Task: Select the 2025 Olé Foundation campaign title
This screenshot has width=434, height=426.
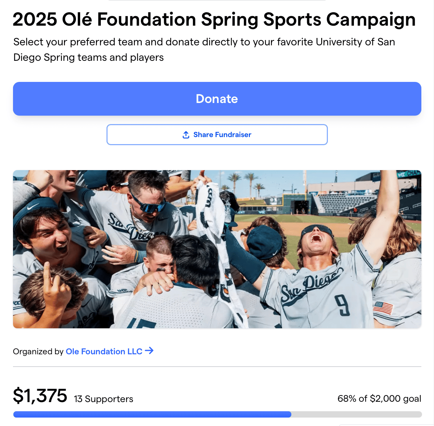Action: tap(214, 19)
